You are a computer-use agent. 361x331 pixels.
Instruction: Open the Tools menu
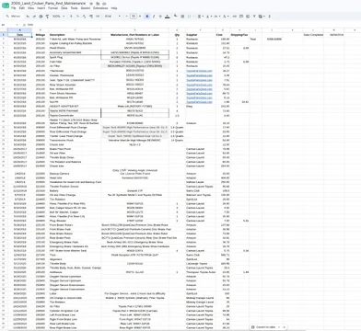[x=75, y=8]
